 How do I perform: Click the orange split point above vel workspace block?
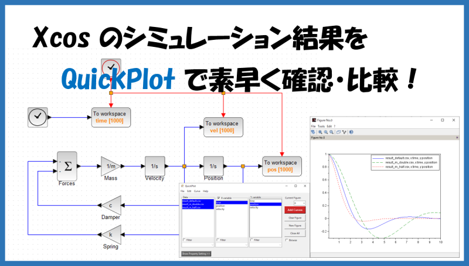[223, 93]
